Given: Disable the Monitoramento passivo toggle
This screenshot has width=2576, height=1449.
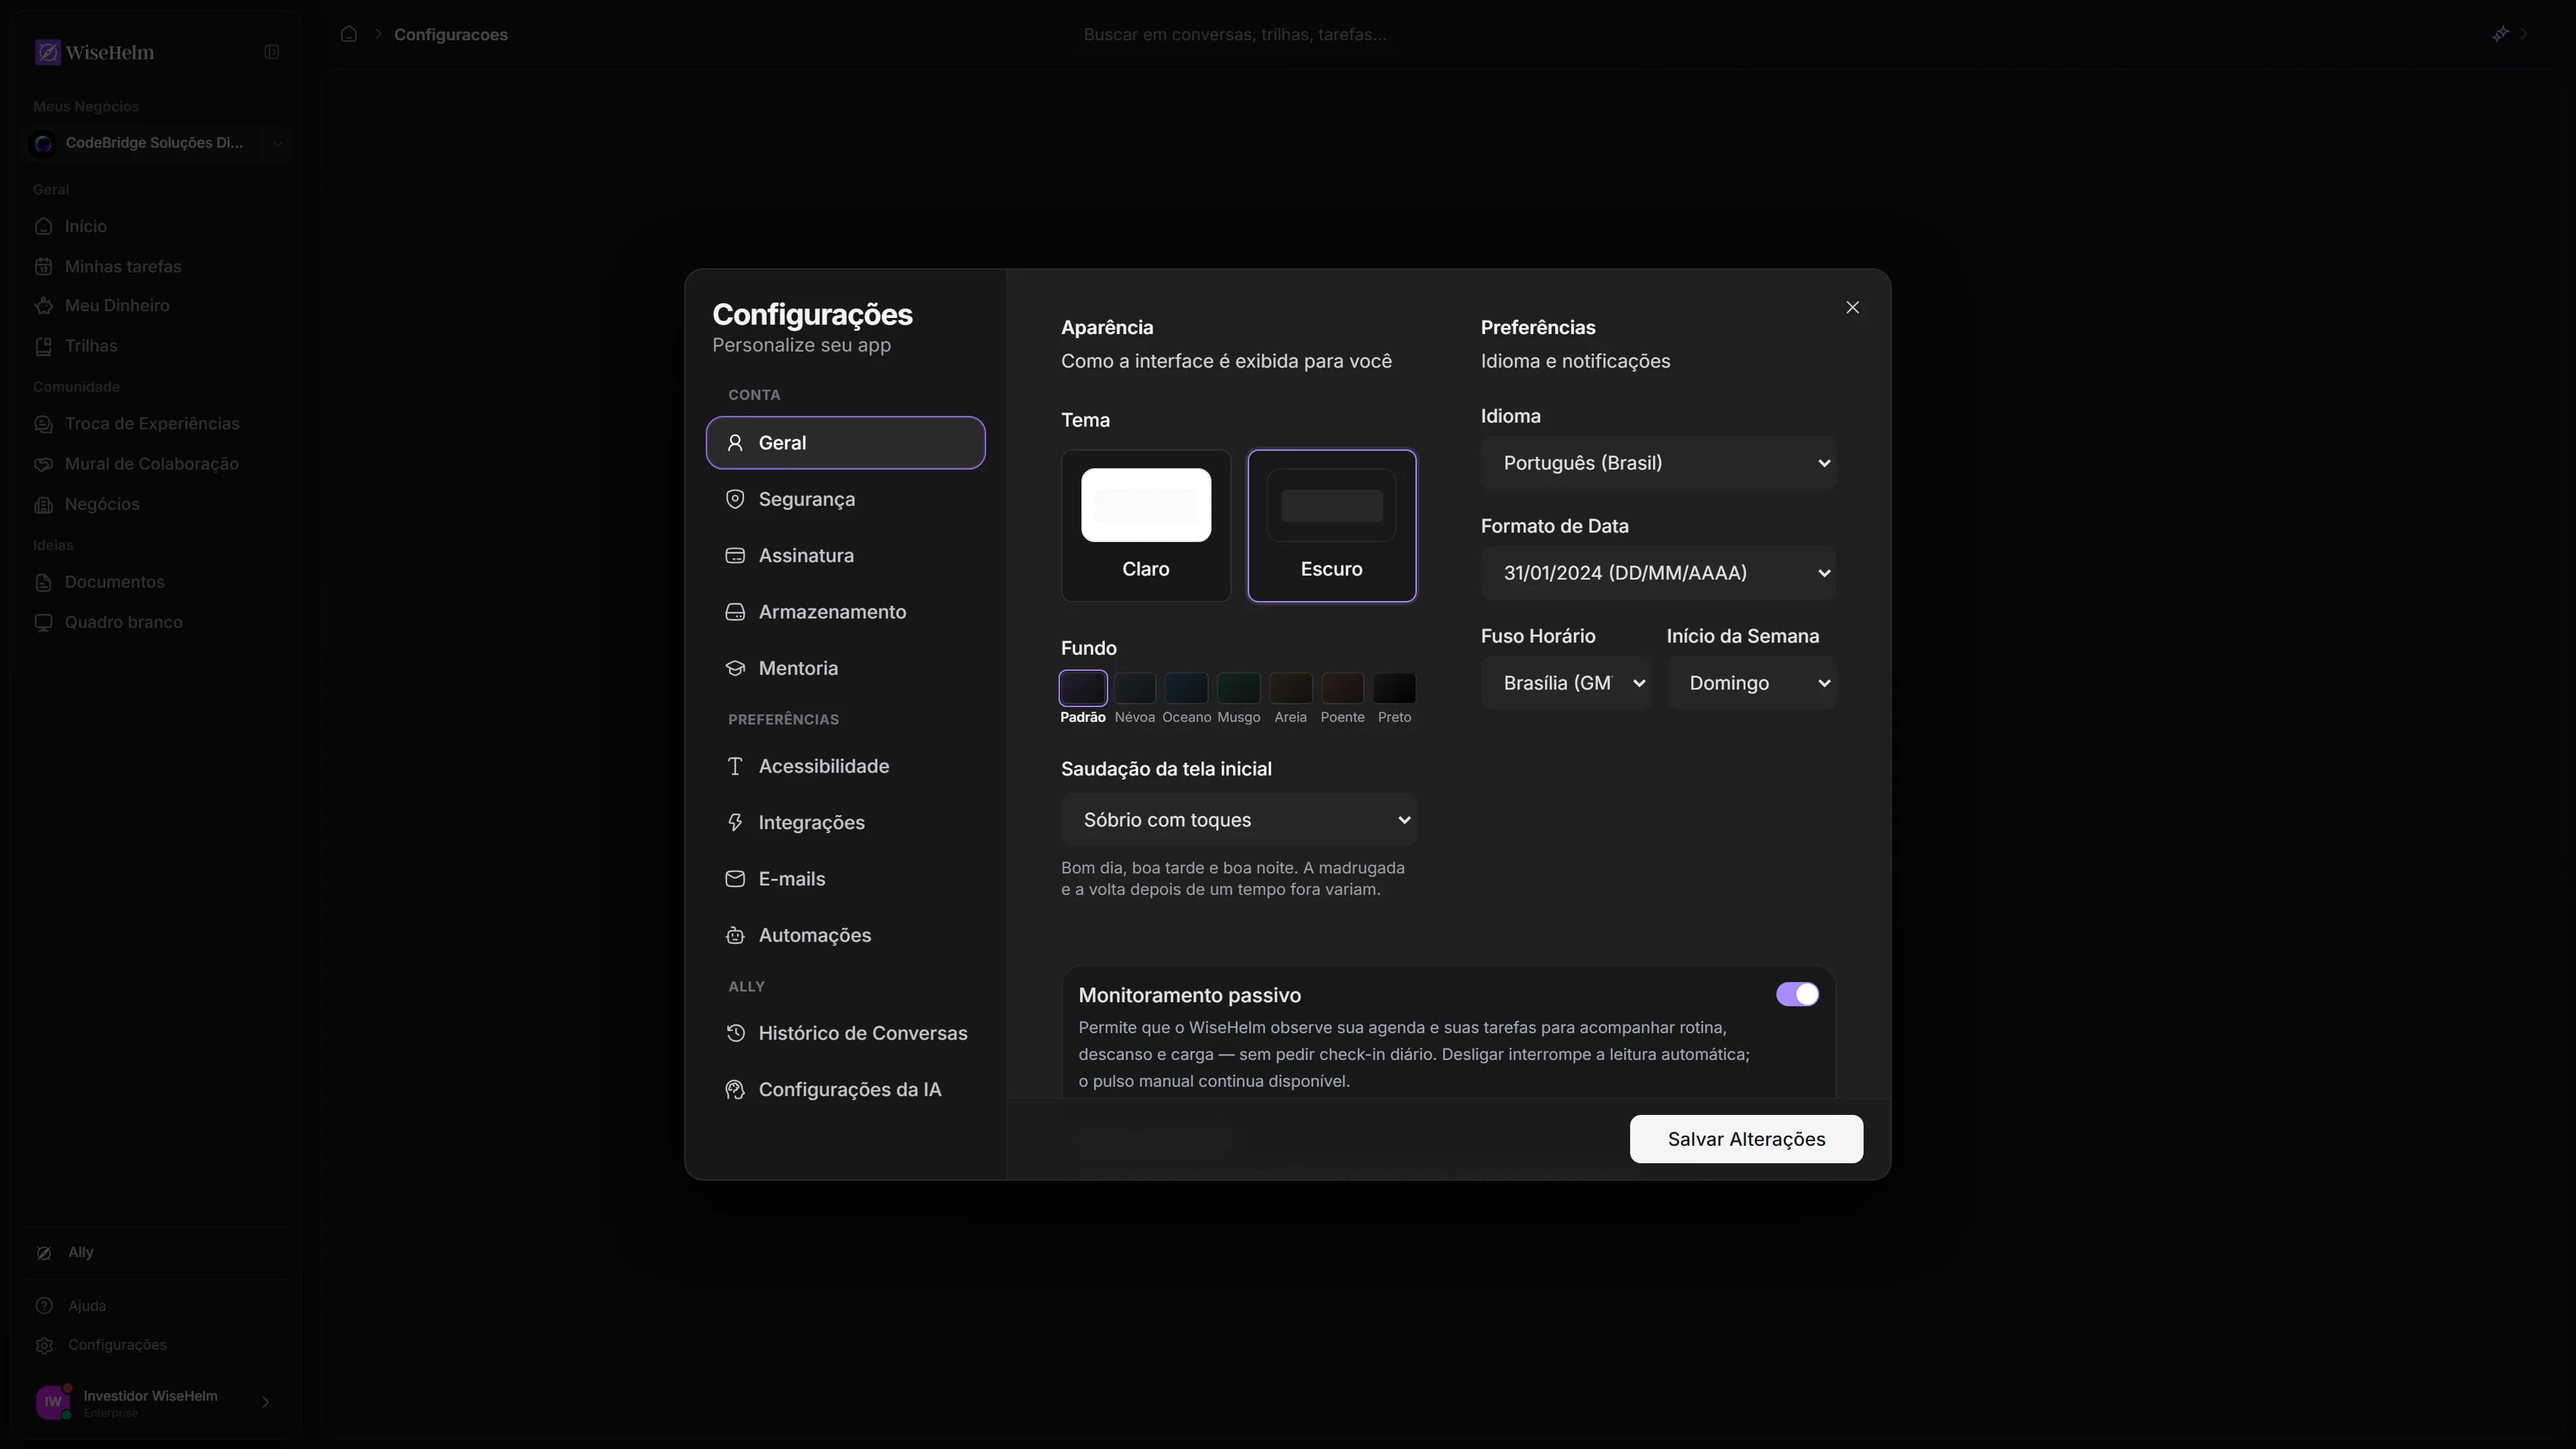Looking at the screenshot, I should (1797, 994).
